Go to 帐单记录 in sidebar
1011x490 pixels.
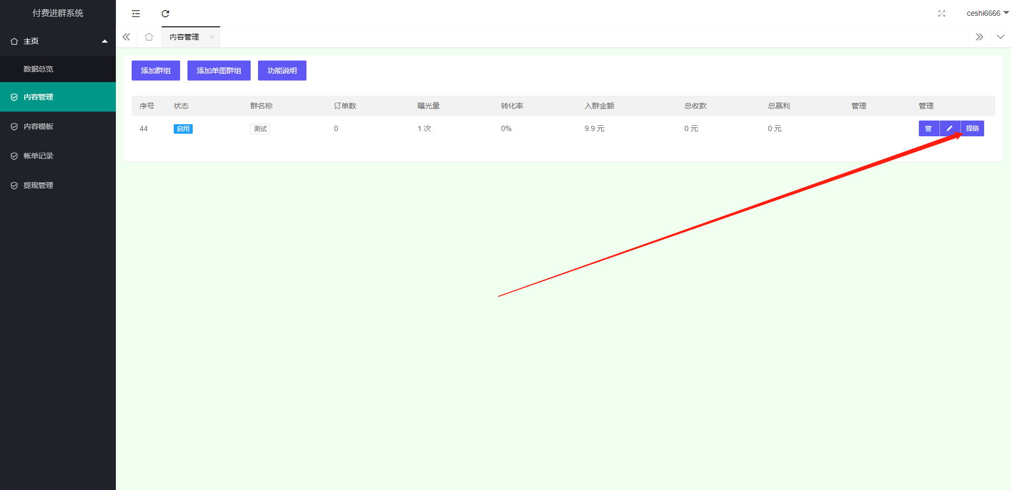tap(38, 156)
